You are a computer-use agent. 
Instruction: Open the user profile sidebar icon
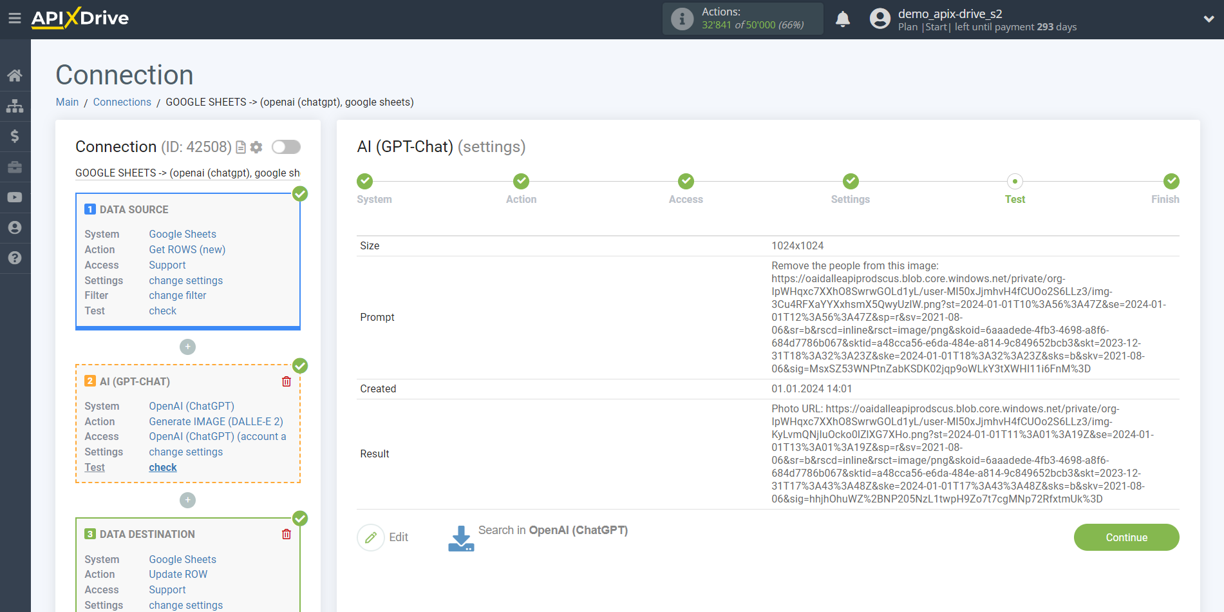(x=15, y=227)
